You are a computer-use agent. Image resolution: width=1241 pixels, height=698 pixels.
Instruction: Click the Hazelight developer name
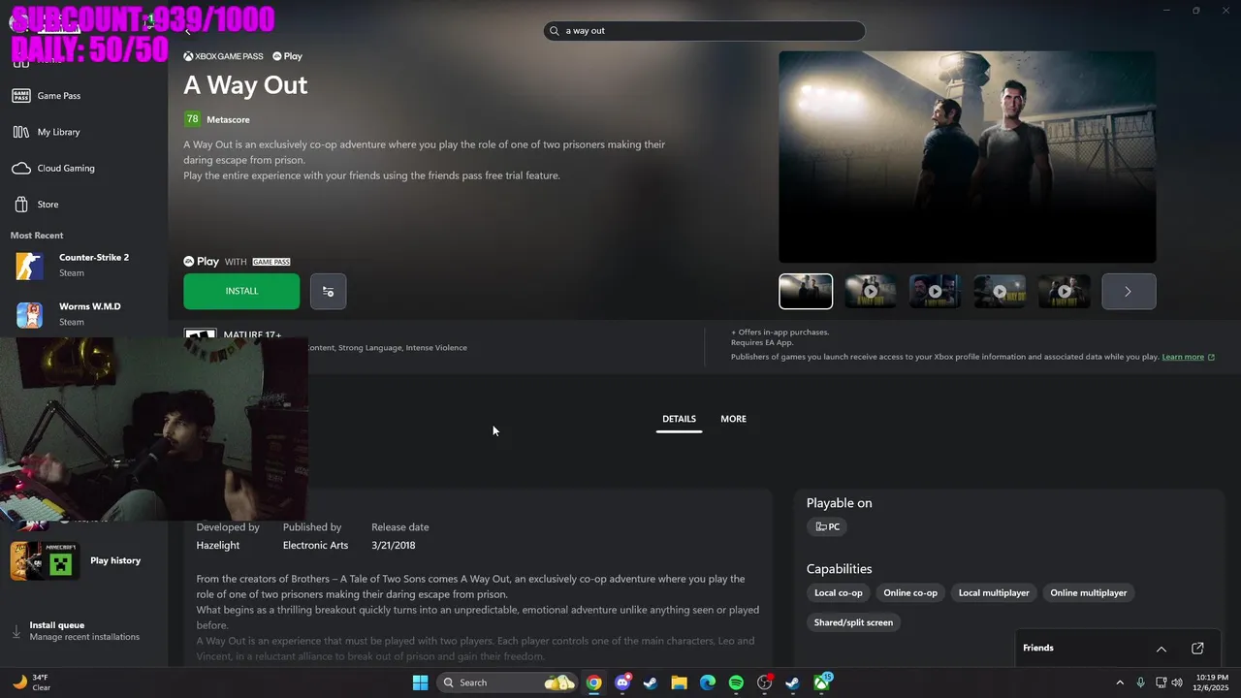point(218,545)
